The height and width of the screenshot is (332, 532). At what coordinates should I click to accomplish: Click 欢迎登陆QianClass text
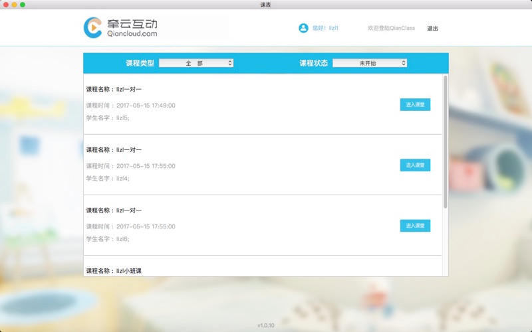pos(391,28)
